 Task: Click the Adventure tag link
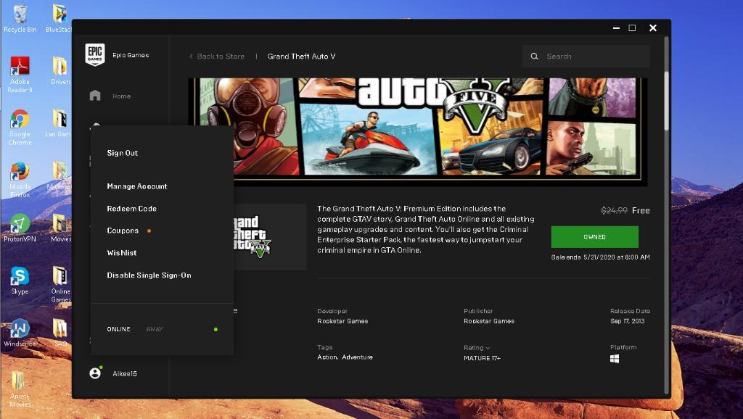(x=357, y=357)
